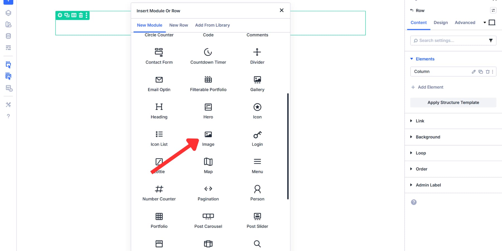Expand the Link section

pyautogui.click(x=420, y=121)
